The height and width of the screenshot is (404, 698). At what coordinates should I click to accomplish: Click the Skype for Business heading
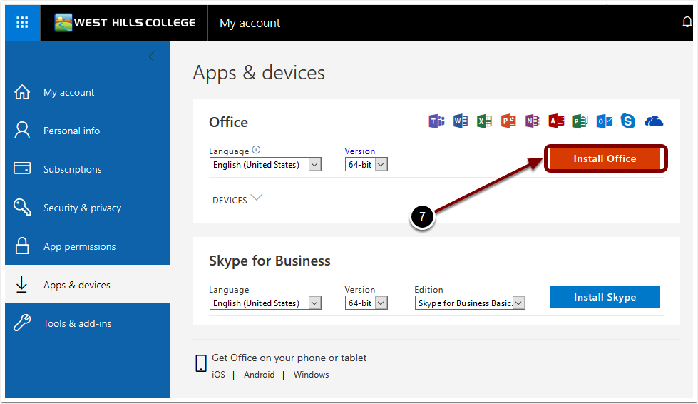coord(270,261)
